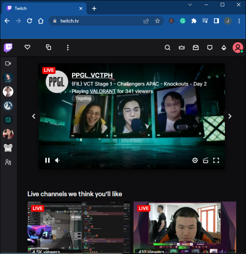
Task: Open the Twitch home logo
Action: [8, 48]
